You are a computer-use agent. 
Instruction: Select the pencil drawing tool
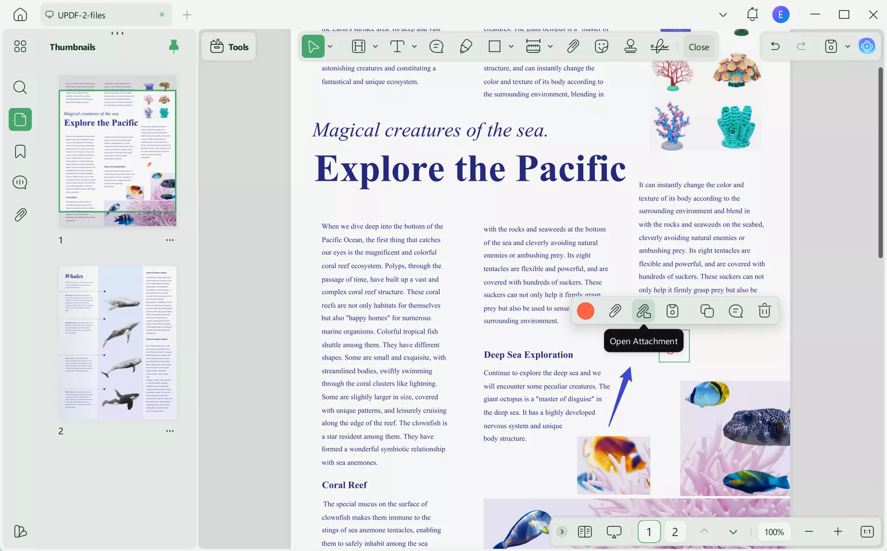[x=466, y=47]
